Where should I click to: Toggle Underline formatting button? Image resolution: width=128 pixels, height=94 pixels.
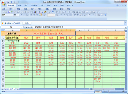[27, 15]
